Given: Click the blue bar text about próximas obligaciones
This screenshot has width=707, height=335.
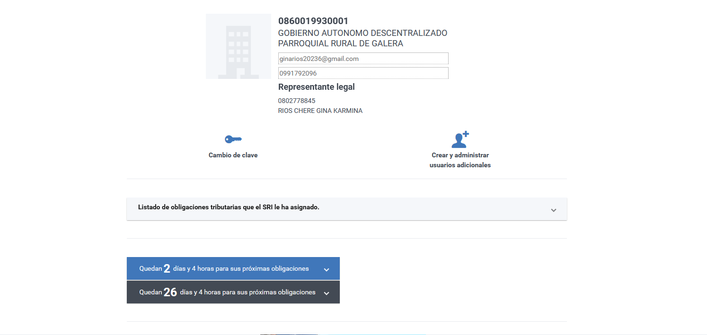Looking at the screenshot, I should pyautogui.click(x=241, y=269).
